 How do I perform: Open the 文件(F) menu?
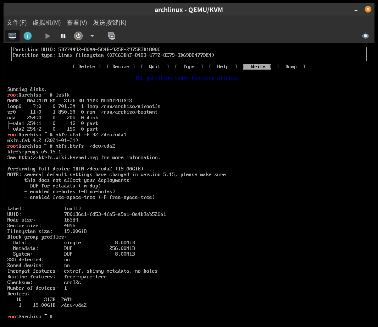point(16,23)
